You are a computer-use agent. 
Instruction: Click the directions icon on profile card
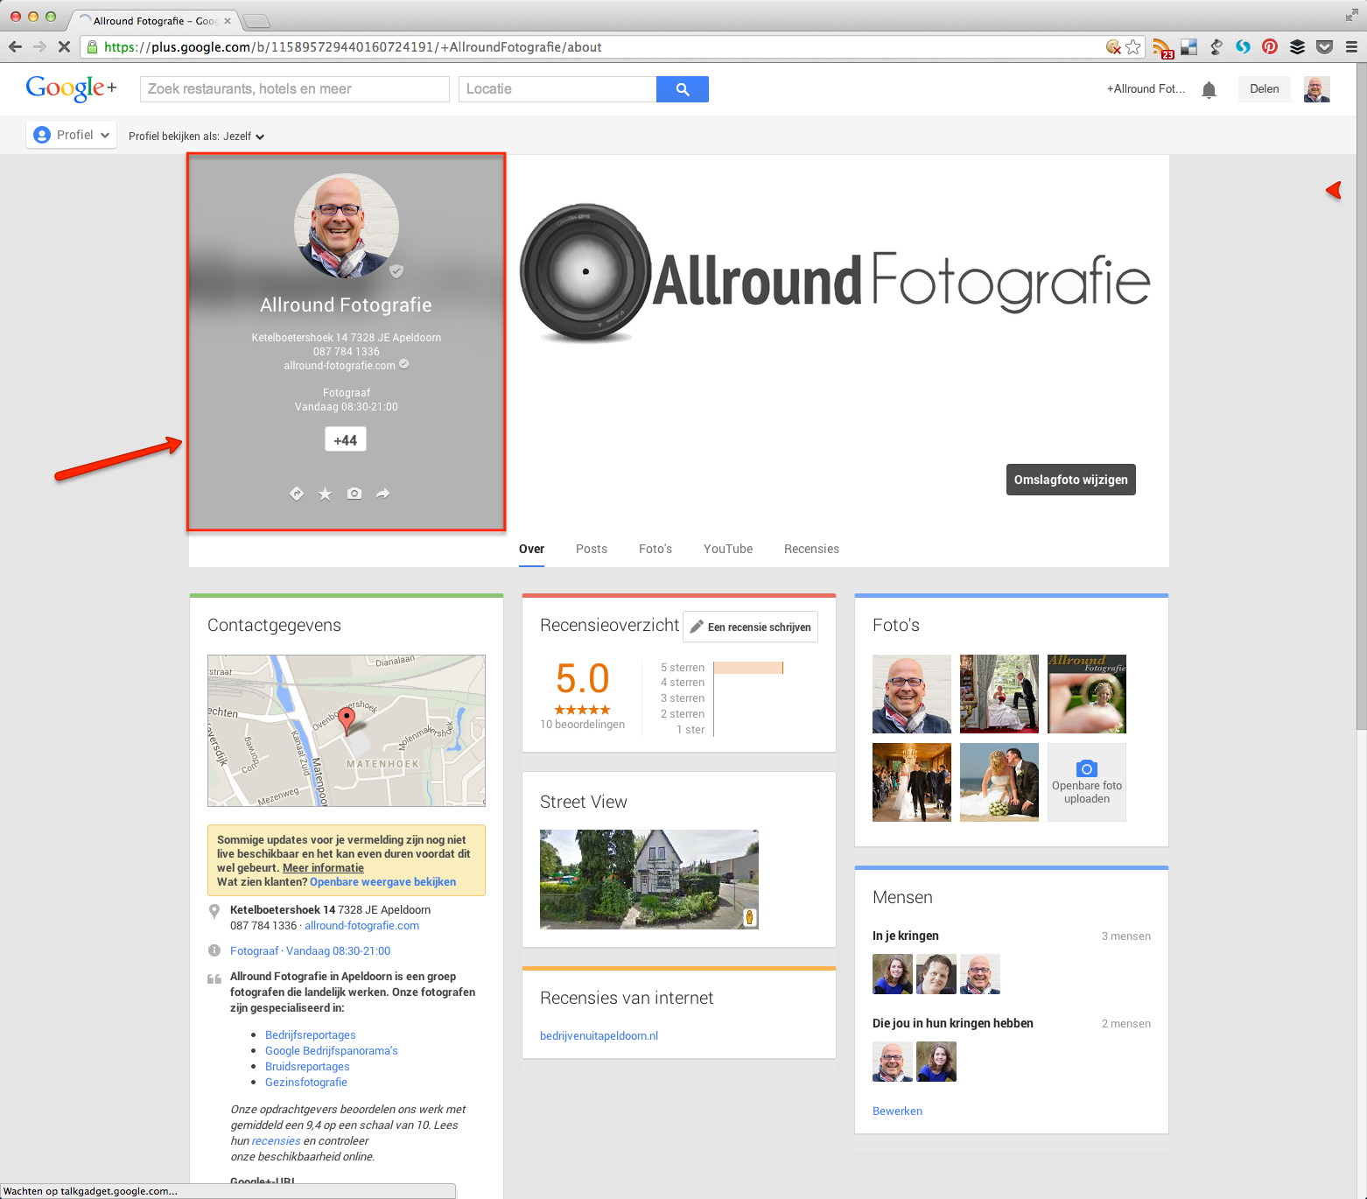click(x=297, y=494)
